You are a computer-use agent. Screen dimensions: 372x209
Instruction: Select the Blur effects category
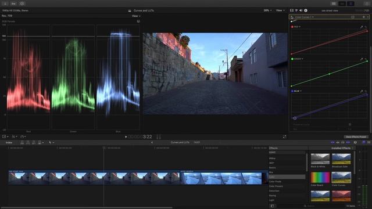pyautogui.click(x=271, y=172)
